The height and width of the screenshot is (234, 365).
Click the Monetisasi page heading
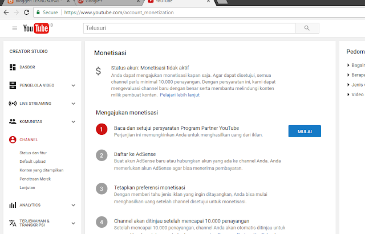[x=110, y=53]
